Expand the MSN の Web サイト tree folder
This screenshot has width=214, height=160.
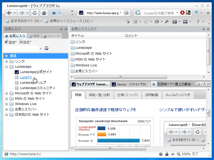[x=6, y=99]
